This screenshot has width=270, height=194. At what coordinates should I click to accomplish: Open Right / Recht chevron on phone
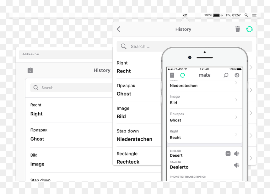pos(236,134)
